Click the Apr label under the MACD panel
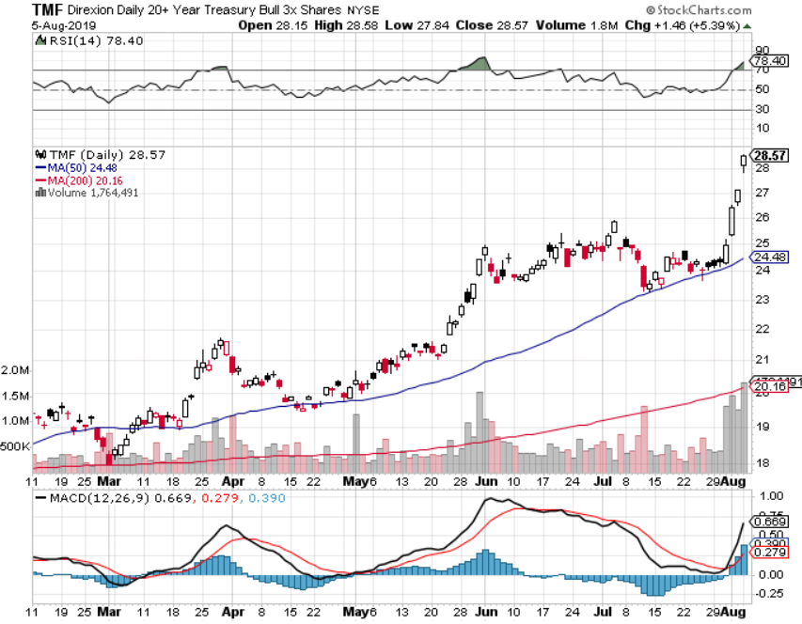 pos(233,612)
